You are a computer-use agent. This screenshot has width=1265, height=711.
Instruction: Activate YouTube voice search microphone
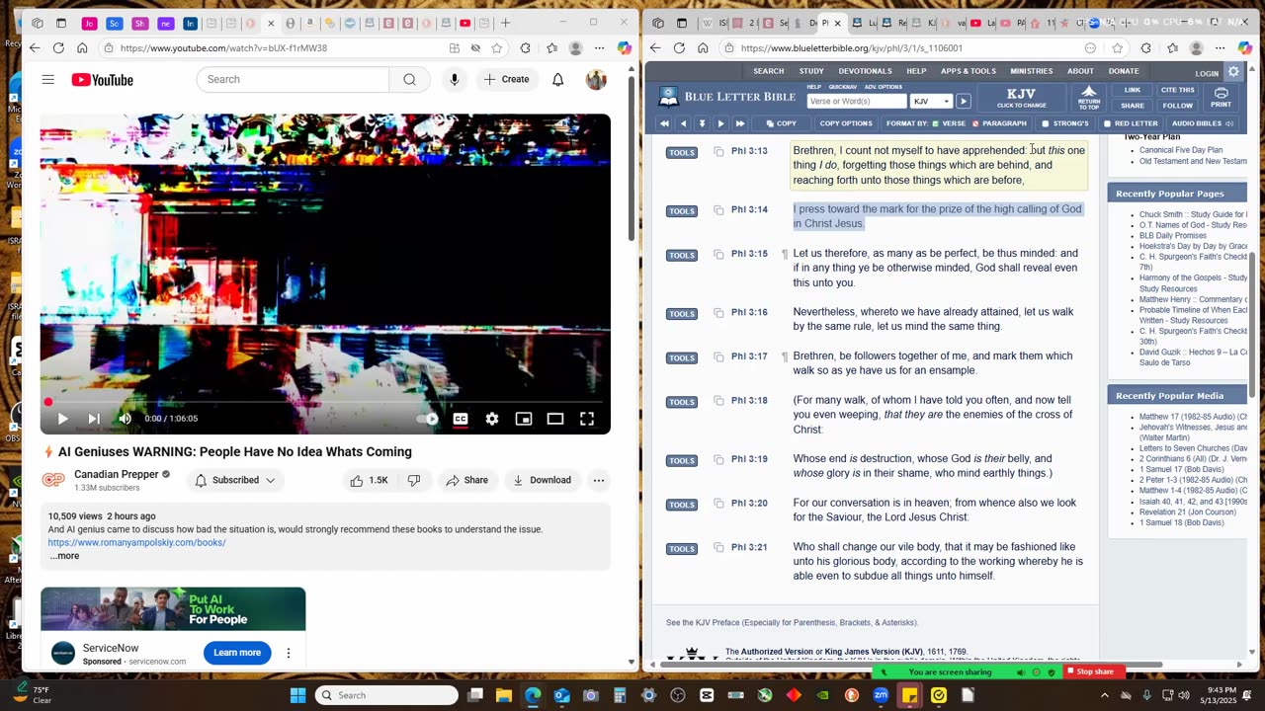[455, 79]
